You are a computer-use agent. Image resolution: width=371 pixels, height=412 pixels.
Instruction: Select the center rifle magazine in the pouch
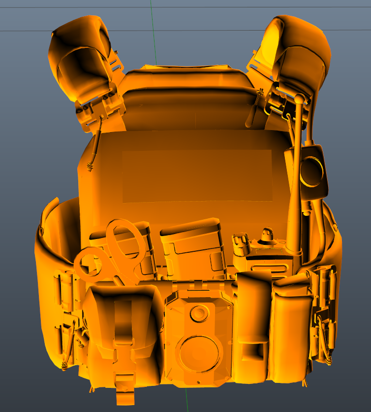(194, 248)
